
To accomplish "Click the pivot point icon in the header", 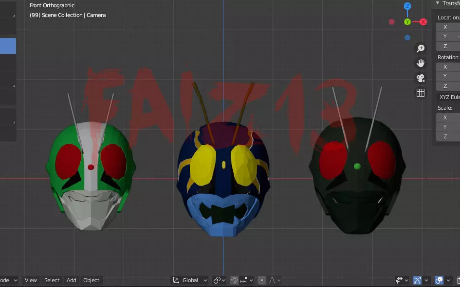I will (217, 280).
